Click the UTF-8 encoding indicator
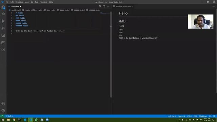 (189, 116)
